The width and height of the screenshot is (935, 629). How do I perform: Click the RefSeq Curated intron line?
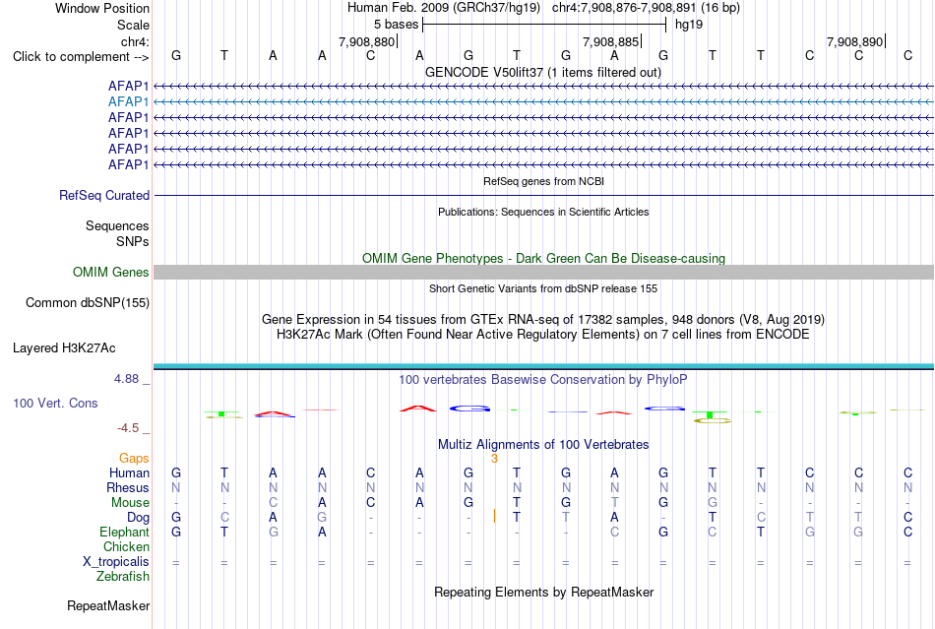[543, 196]
